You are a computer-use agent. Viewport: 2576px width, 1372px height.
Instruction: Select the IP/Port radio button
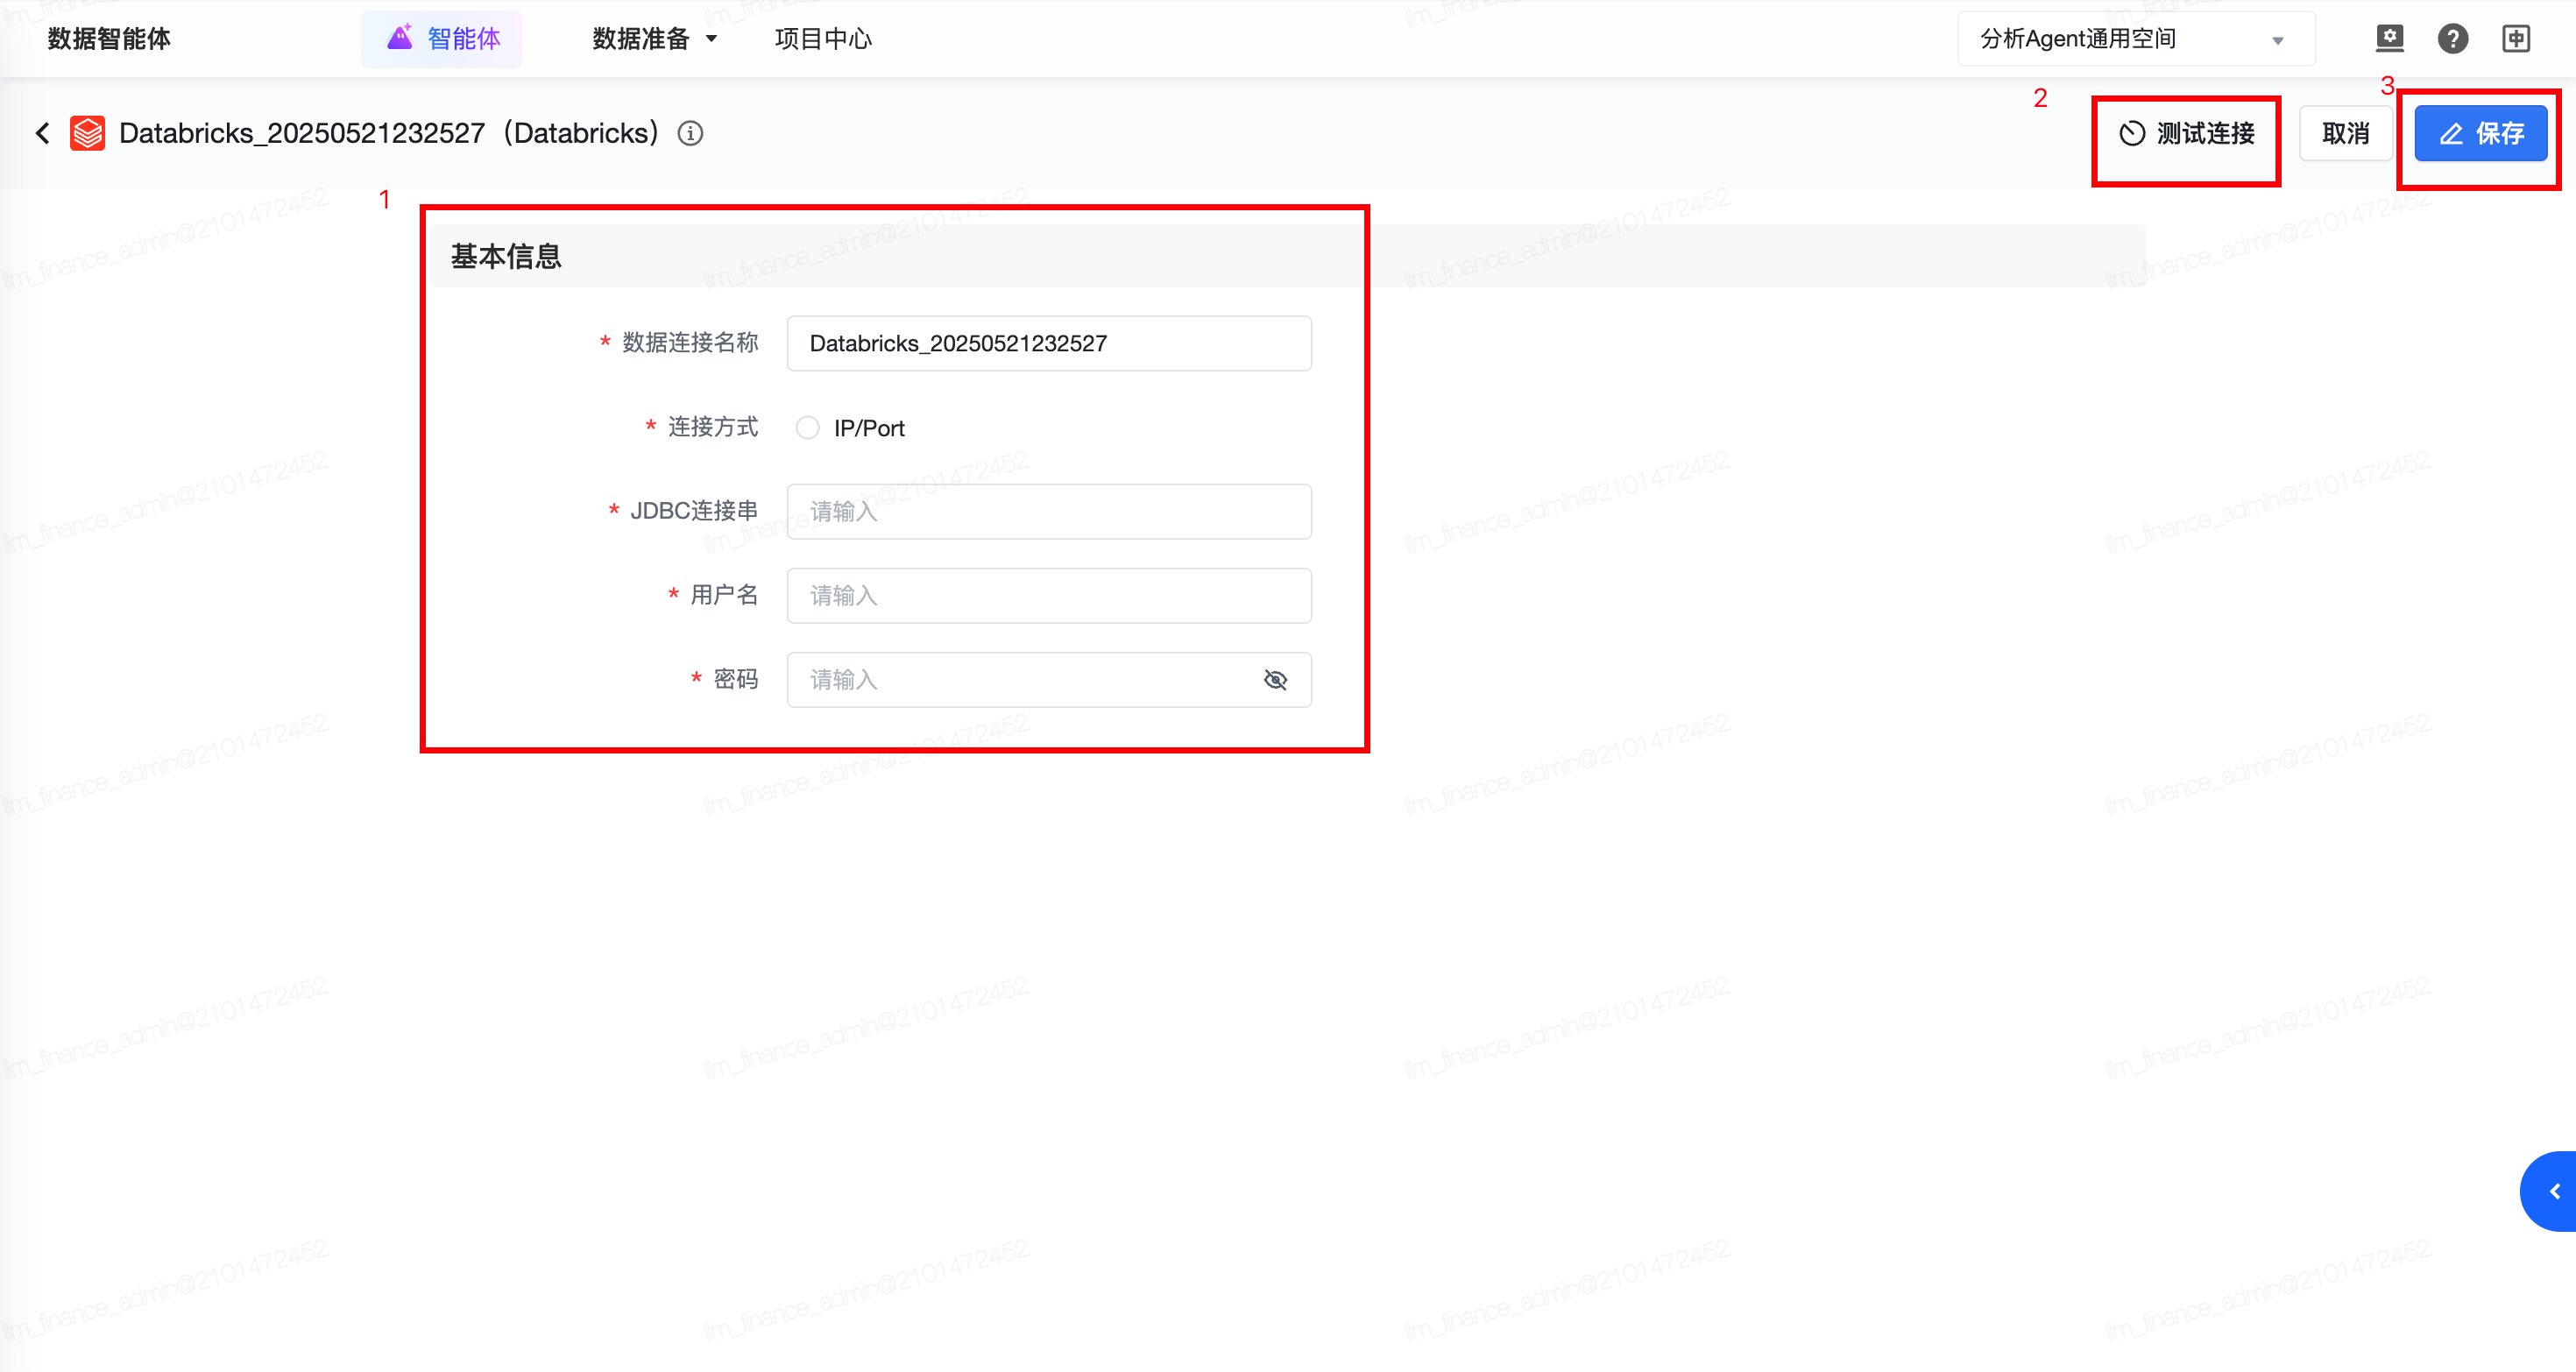coord(807,428)
